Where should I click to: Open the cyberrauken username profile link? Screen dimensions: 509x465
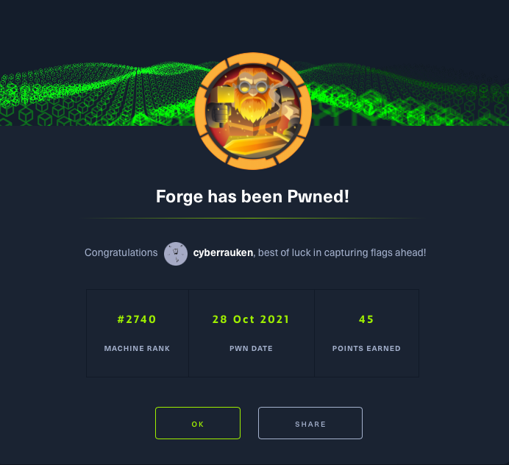(x=223, y=252)
